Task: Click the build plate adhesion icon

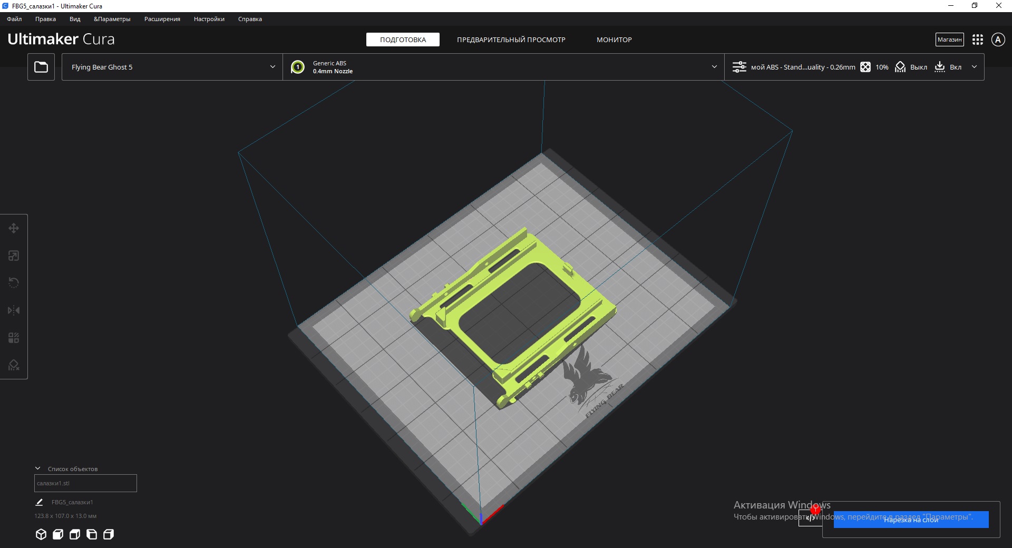Action: (x=940, y=67)
